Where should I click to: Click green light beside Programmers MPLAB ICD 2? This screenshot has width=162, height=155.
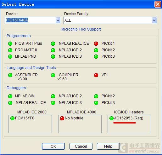[x=53, y=50]
